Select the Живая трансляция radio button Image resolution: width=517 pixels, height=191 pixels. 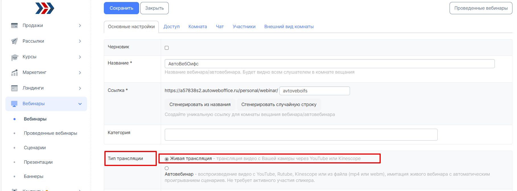coord(167,159)
